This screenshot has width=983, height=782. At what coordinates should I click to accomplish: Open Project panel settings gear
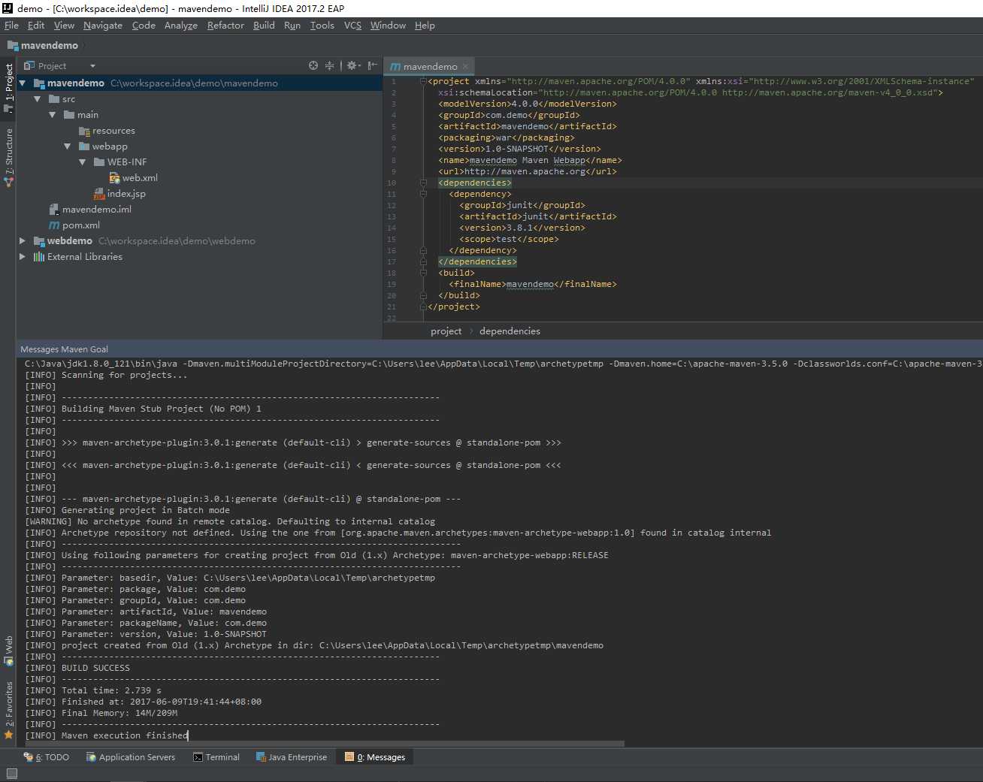coord(352,65)
